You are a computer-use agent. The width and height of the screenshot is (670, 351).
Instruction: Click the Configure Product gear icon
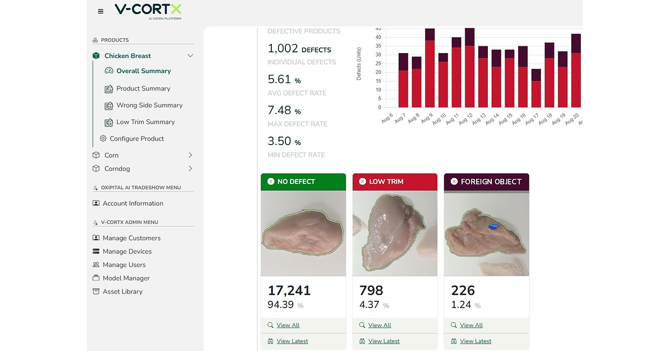pyautogui.click(x=103, y=138)
